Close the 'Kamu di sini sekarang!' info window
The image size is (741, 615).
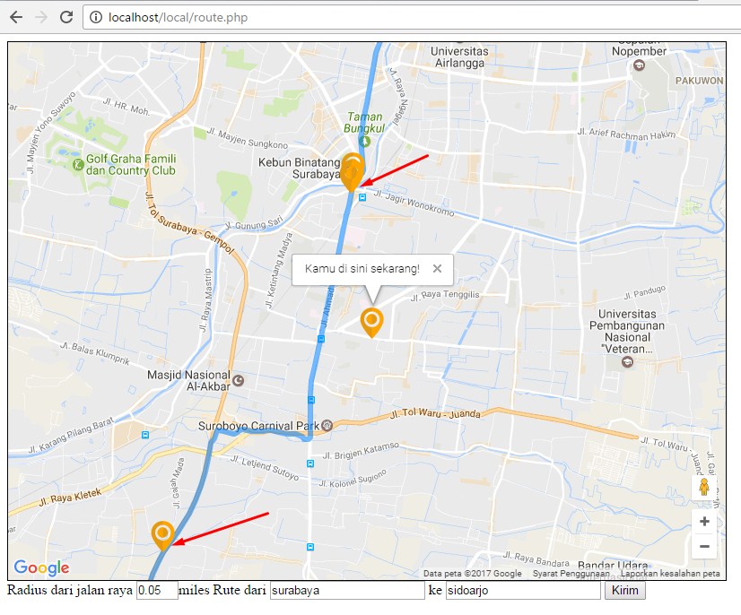click(x=437, y=268)
